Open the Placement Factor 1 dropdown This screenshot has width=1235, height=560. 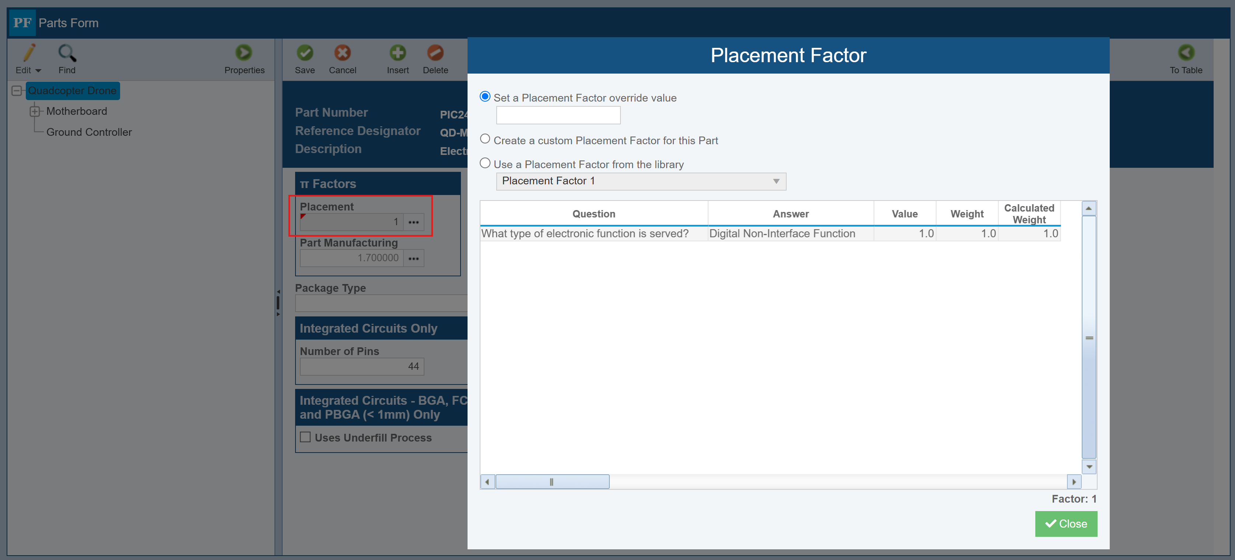pyautogui.click(x=640, y=181)
